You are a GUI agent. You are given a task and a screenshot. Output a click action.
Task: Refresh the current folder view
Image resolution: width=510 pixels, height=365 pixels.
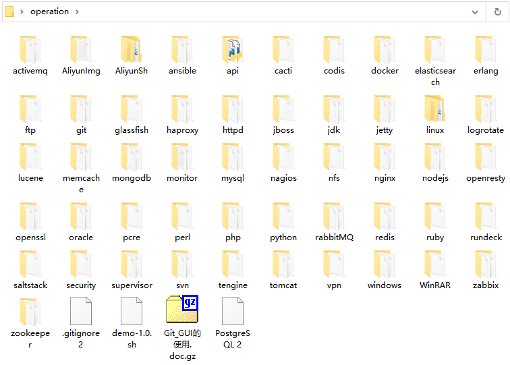click(498, 11)
